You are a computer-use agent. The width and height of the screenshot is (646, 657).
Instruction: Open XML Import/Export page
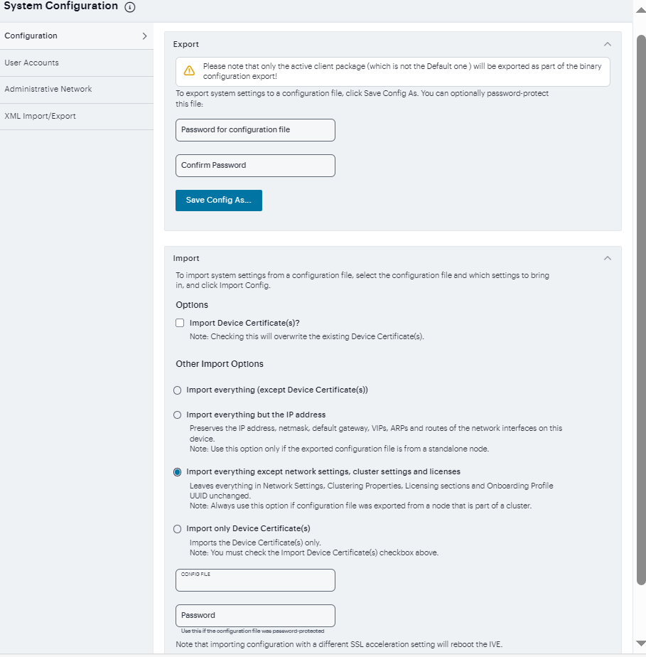(x=77, y=116)
